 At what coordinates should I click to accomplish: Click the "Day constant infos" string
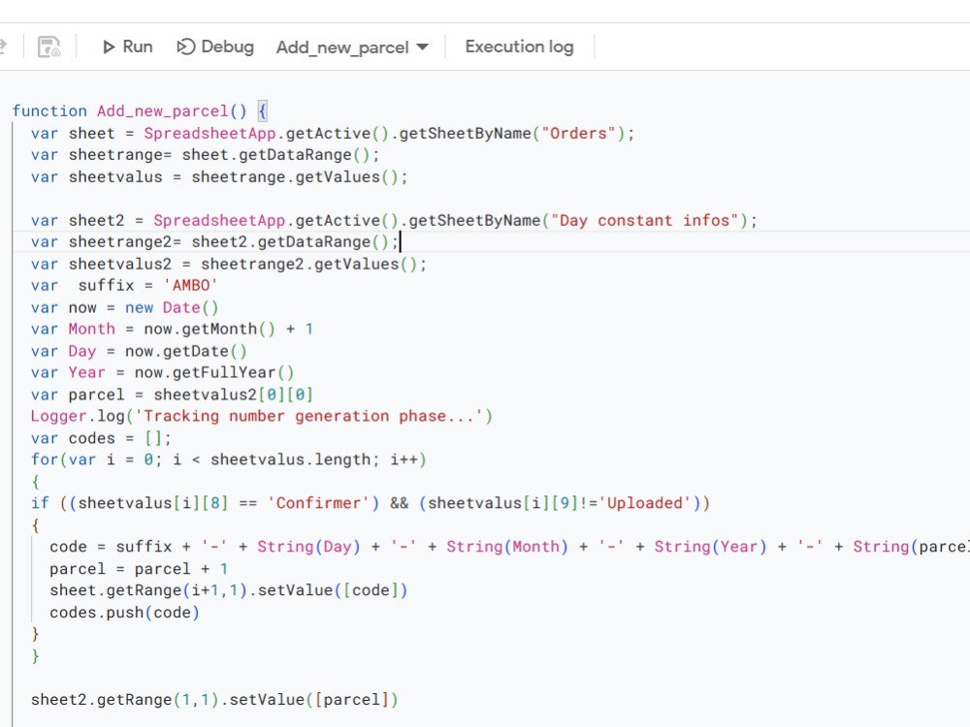tap(645, 221)
